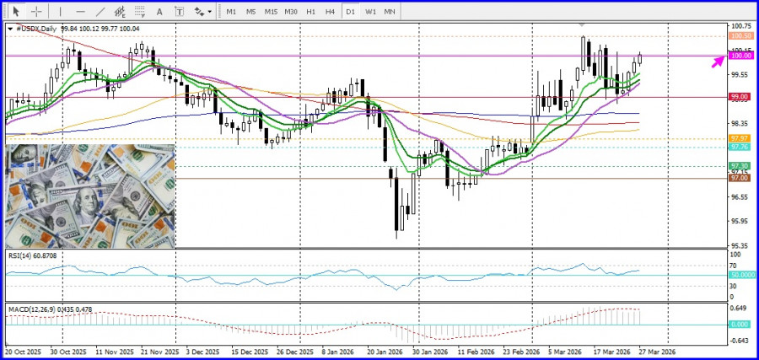759x360 pixels.
Task: Choose the text annotation tool
Action: pyautogui.click(x=159, y=12)
